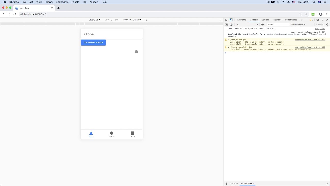Select the Console tab in DevTools
Viewport: 330px width, 186px height.
tap(254, 20)
